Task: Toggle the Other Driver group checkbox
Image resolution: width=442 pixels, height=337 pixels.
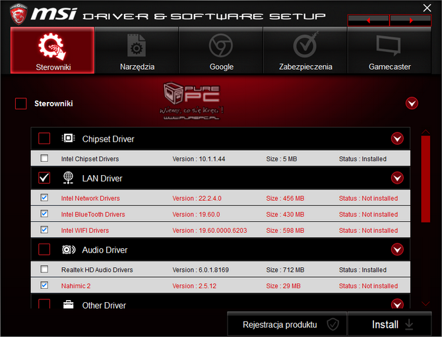Action: tap(44, 304)
